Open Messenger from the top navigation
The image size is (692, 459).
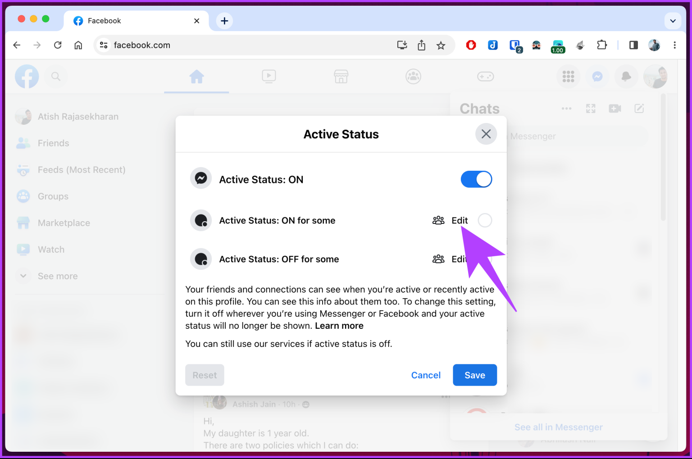(597, 77)
